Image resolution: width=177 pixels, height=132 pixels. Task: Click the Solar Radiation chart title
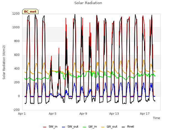click(88, 3)
